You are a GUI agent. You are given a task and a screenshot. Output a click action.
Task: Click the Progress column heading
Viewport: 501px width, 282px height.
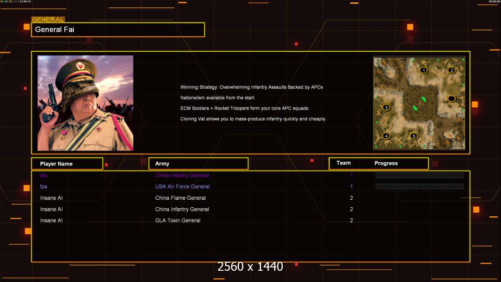pyautogui.click(x=386, y=163)
